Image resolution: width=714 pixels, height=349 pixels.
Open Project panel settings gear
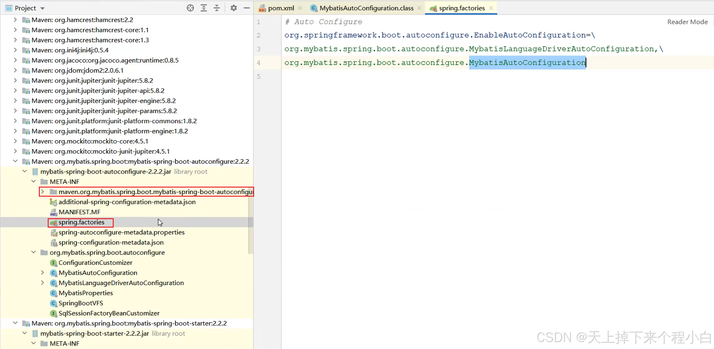(233, 8)
